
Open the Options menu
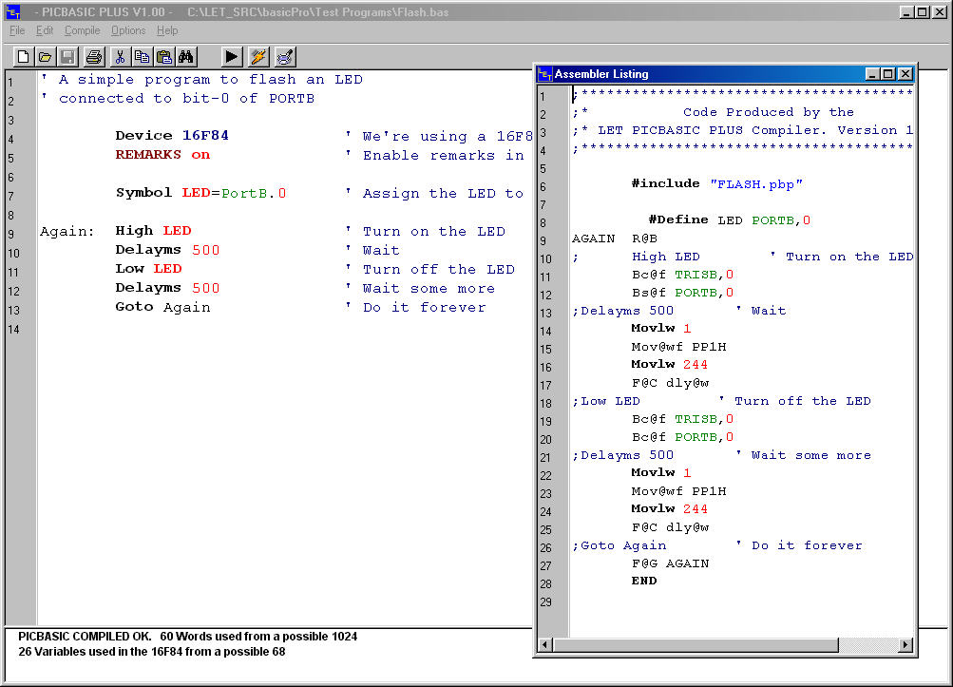[x=128, y=30]
